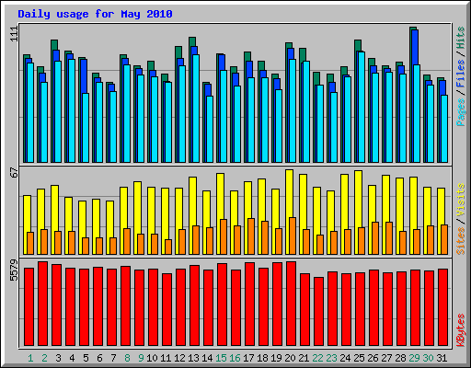Click the cyan pages bar for day 5
The height and width of the screenshot is (368, 471).
[86, 128]
